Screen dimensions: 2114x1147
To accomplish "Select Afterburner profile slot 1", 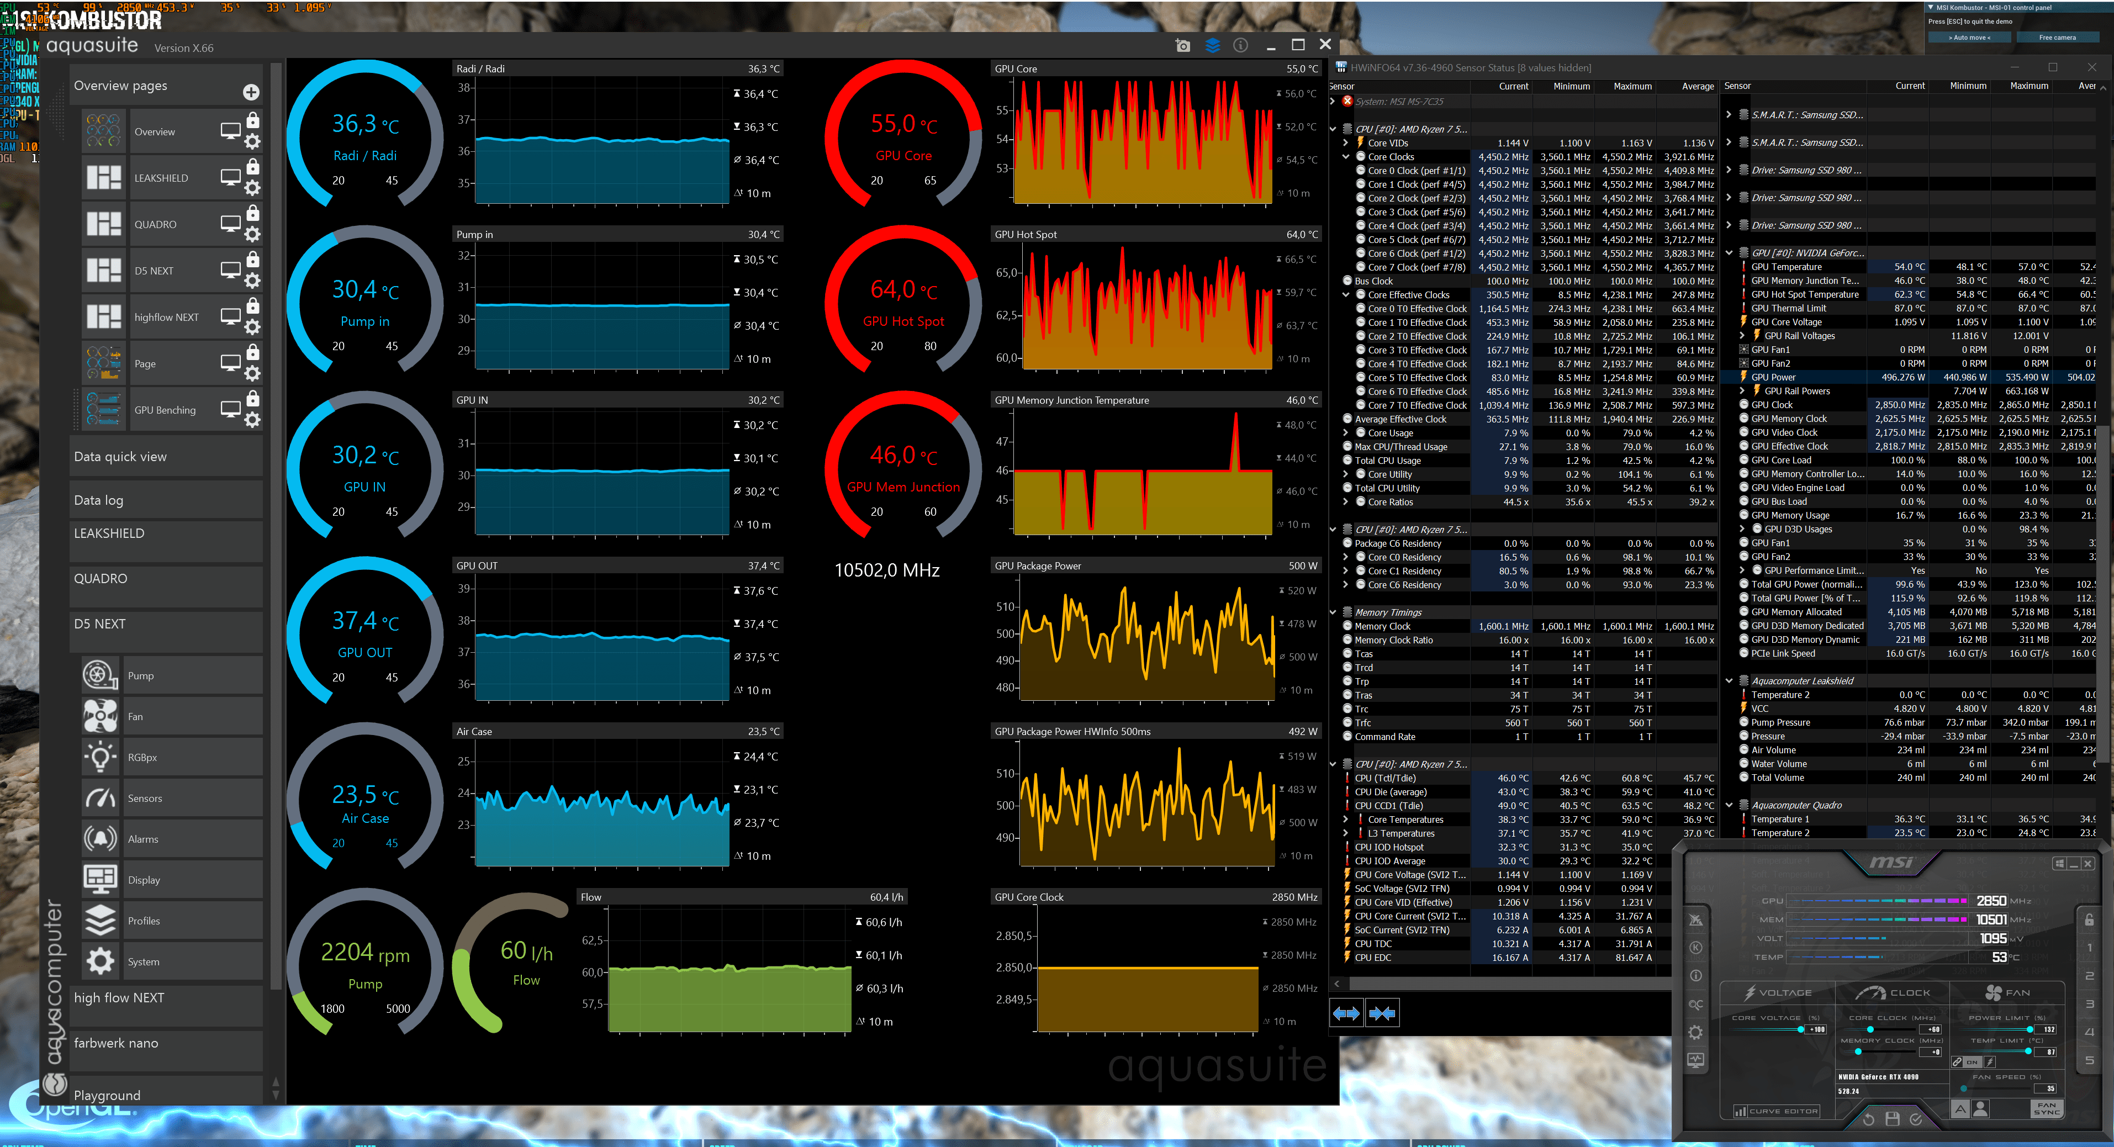I will coord(2089,948).
